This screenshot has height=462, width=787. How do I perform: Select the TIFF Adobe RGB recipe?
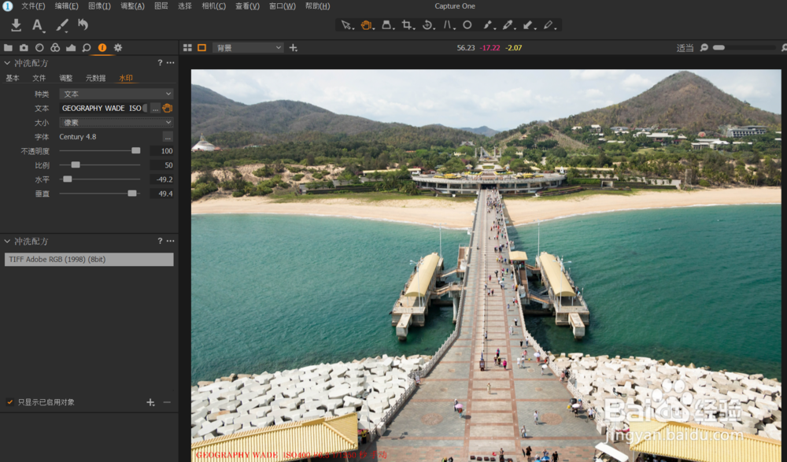tap(89, 260)
